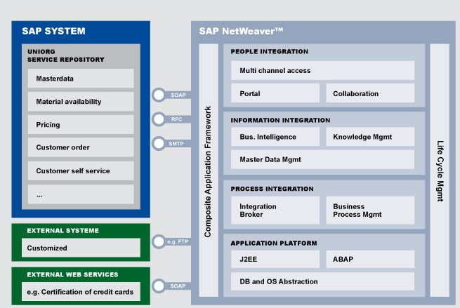460x308 pixels.
Task: Click the e.g. FTP connector circle
Action: [159, 242]
